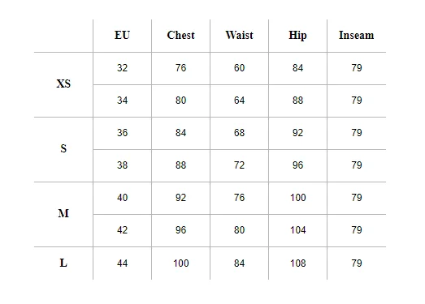425x304 pixels.
Task: Click waist value 60 cell
Action: [240, 67]
